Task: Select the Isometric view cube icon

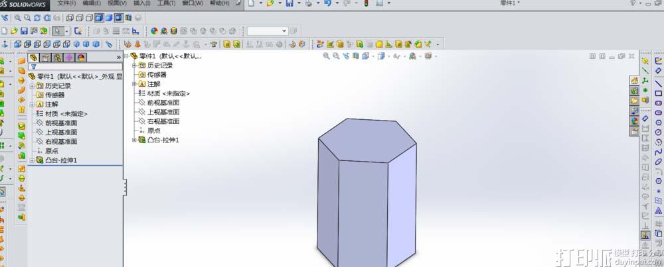Action: [x=76, y=44]
